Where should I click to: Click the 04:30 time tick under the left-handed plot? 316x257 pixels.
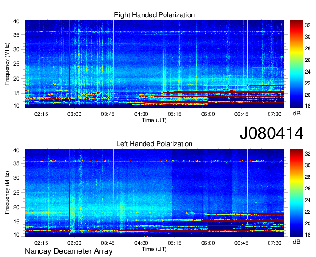141,243
